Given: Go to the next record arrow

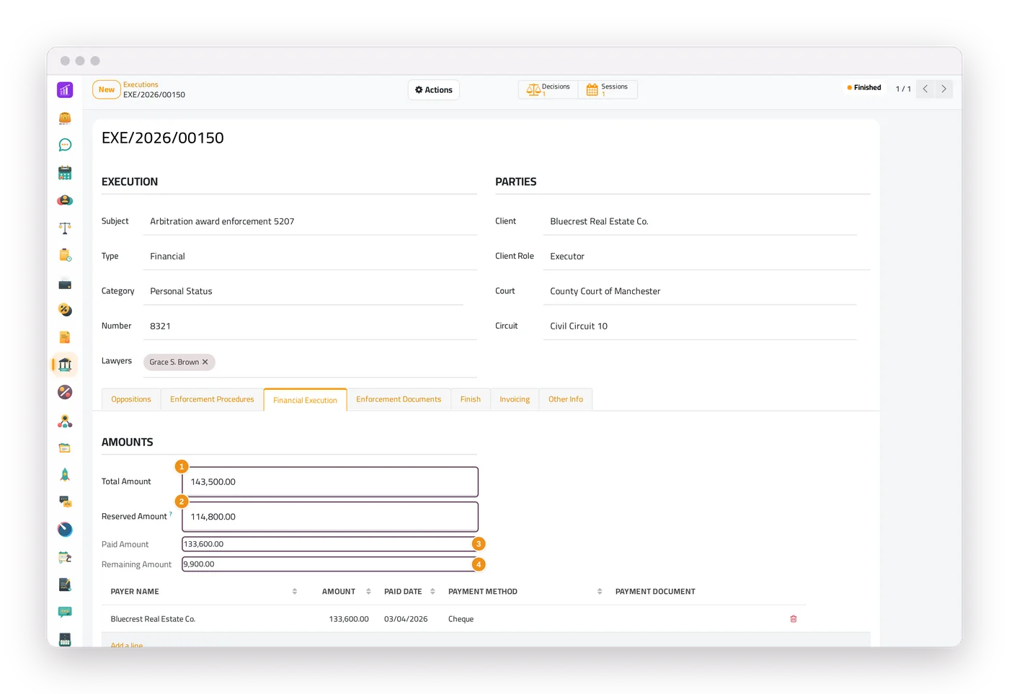Looking at the screenshot, I should 944,89.
